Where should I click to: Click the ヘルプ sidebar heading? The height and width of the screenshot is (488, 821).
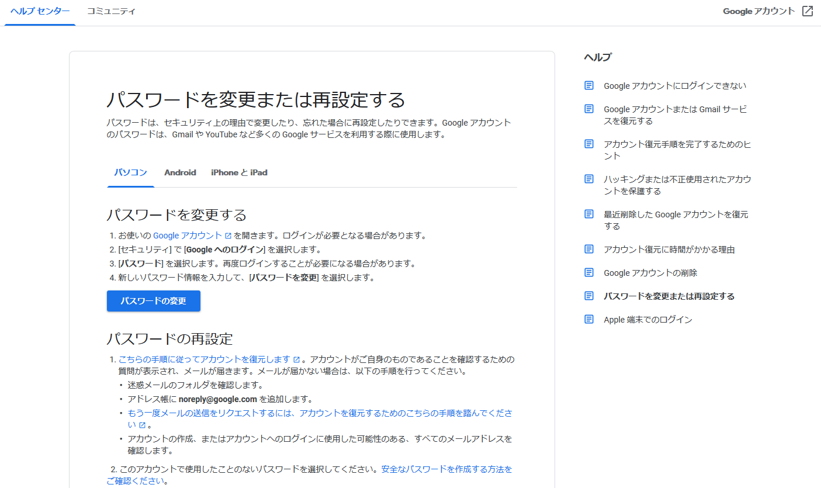[x=597, y=57]
